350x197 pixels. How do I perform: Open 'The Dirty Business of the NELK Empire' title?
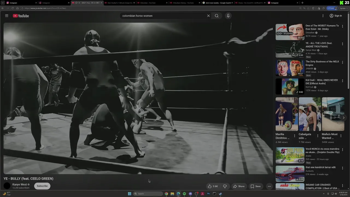click(x=322, y=63)
